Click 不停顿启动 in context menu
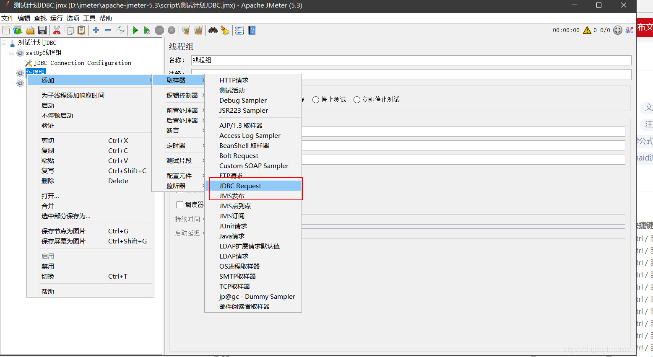The image size is (653, 357). pos(90,115)
